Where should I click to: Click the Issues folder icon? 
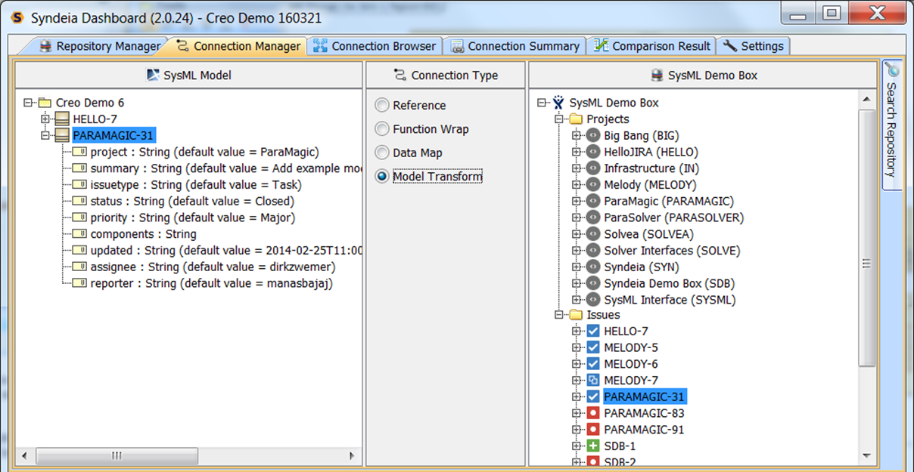click(x=576, y=315)
